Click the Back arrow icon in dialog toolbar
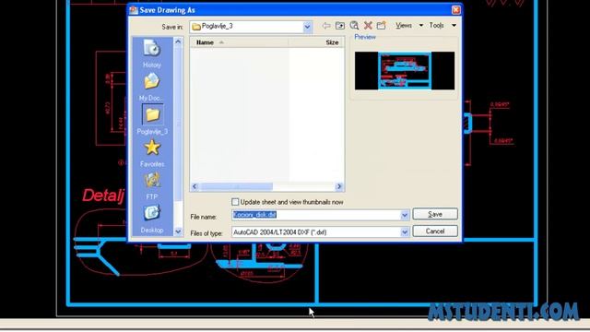Screen dimensions: 590x332 tap(325, 26)
